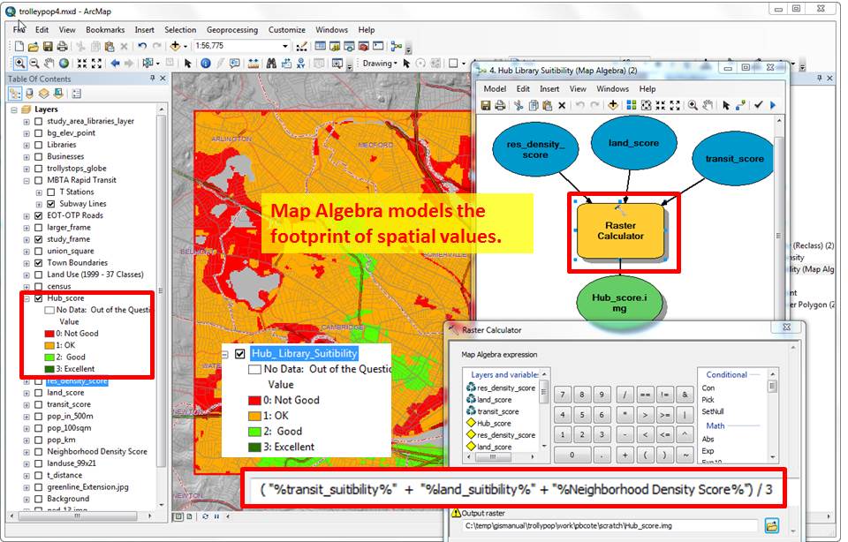Expand the census layer entry
The width and height of the screenshot is (848, 542).
pos(26,287)
